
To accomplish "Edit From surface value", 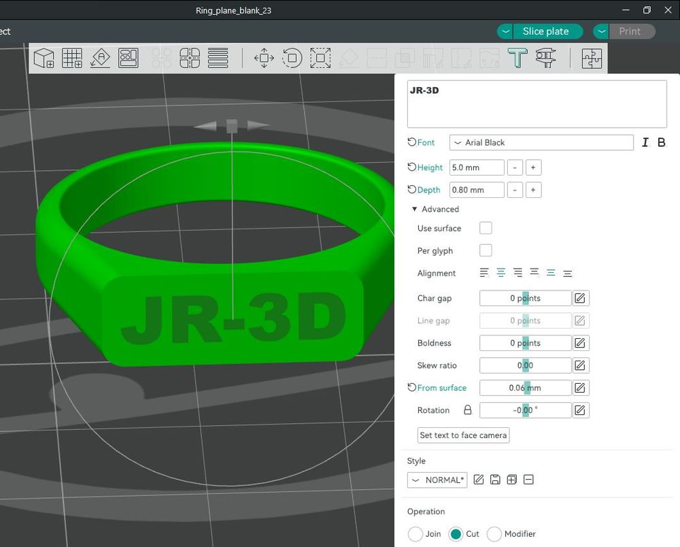I will click(x=580, y=388).
